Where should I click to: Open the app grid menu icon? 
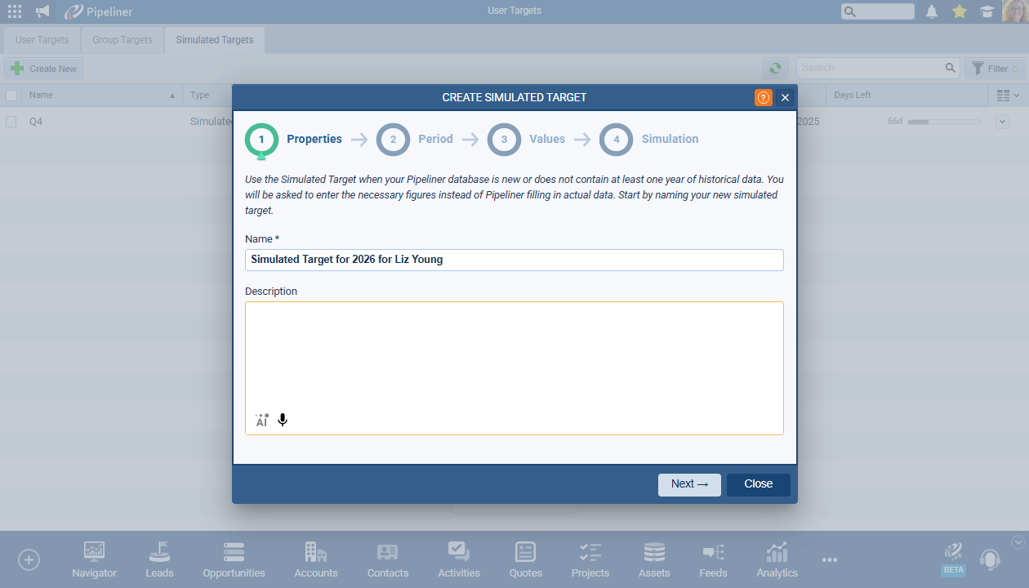coord(15,11)
